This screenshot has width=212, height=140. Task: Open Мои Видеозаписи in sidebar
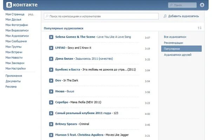click(x=17, y=30)
